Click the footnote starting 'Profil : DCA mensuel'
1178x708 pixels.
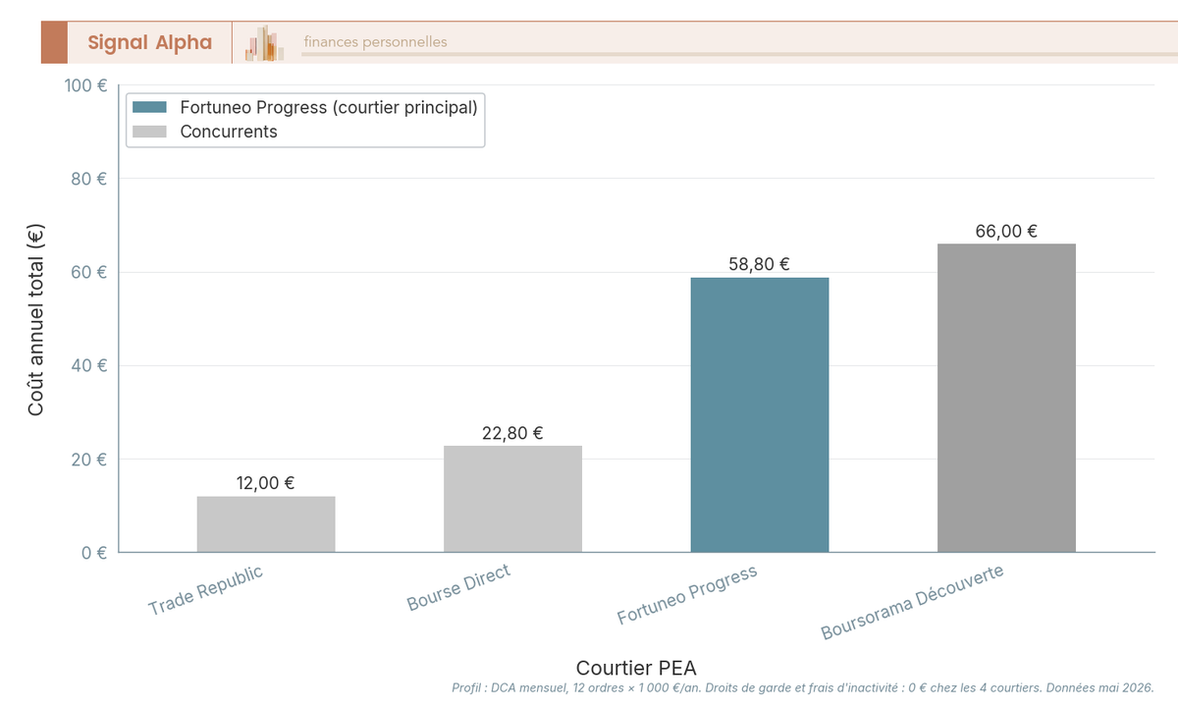click(x=802, y=688)
